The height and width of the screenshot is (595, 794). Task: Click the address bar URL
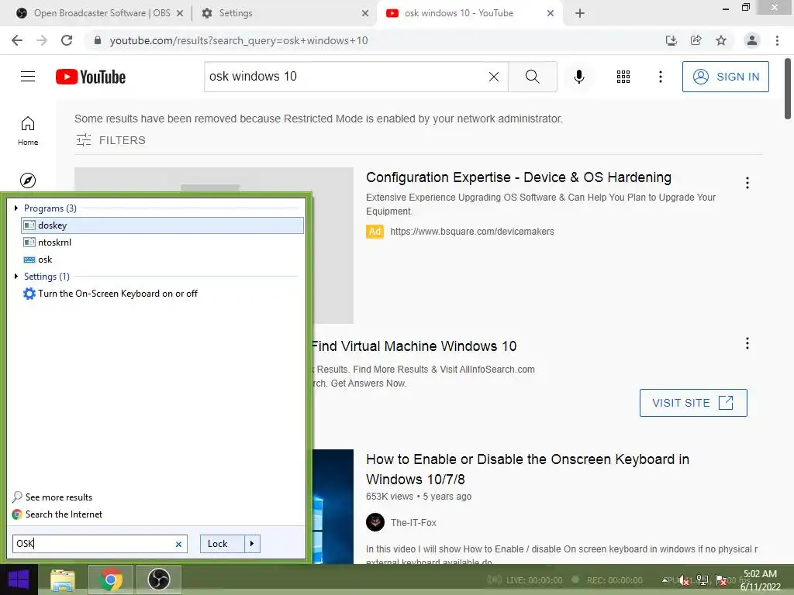[x=239, y=40]
